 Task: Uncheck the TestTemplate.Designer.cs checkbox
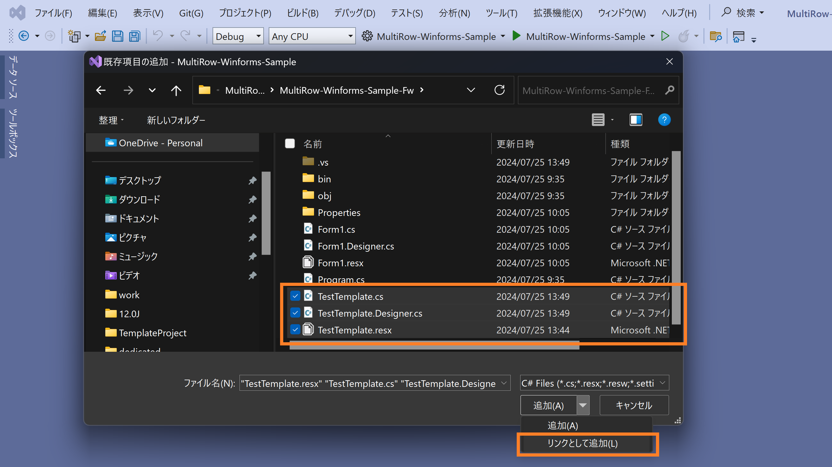pos(295,312)
